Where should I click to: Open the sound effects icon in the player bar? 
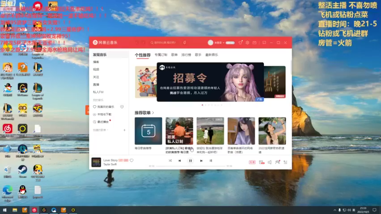click(x=261, y=162)
